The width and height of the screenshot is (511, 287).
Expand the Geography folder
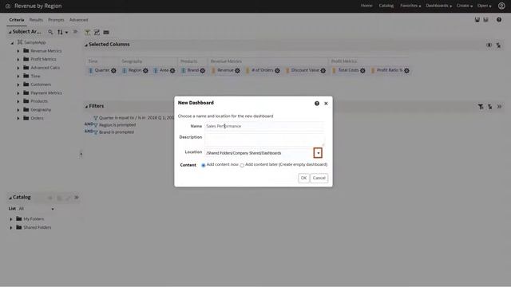tap(18, 110)
